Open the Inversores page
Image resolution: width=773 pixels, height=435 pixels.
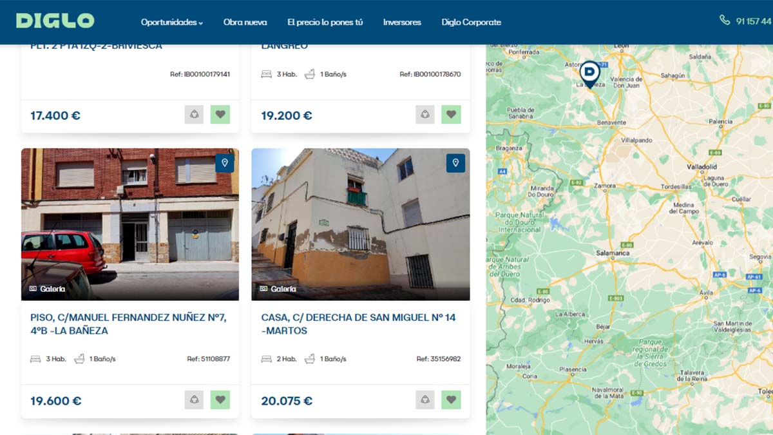[402, 22]
